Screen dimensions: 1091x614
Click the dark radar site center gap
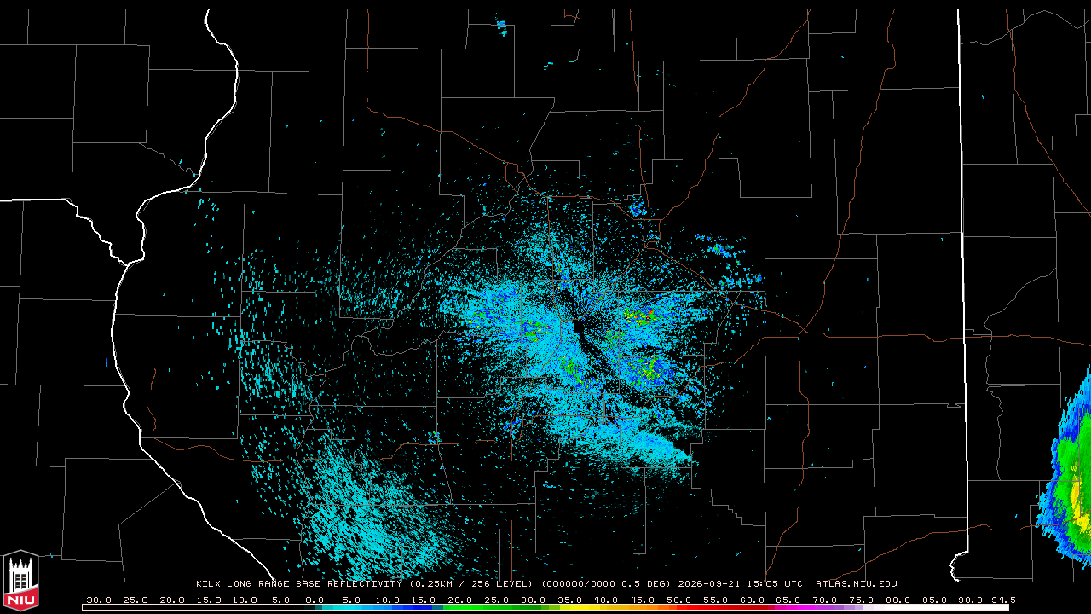pos(580,330)
